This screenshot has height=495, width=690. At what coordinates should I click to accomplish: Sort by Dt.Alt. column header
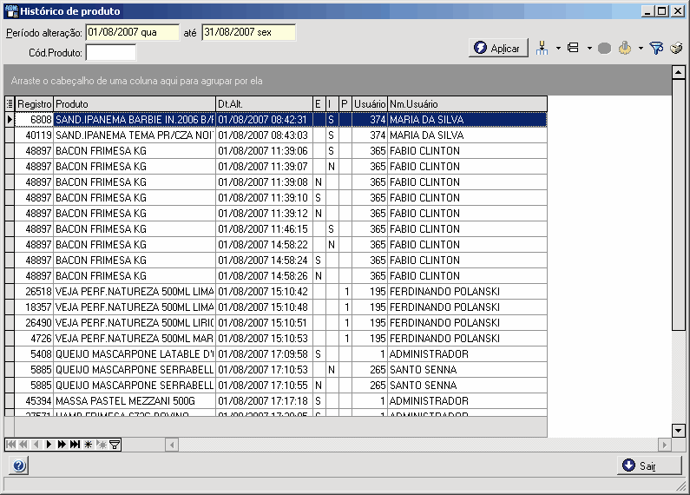pyautogui.click(x=264, y=104)
